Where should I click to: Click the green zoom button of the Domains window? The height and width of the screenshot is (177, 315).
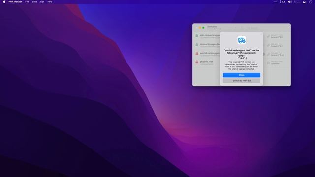pyautogui.click(x=203, y=28)
